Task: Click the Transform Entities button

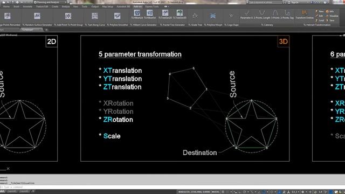Action: pyautogui.click(x=304, y=15)
